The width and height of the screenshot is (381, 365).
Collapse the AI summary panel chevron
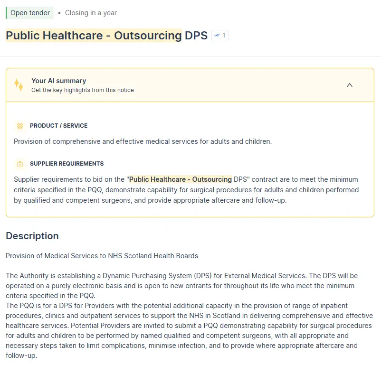pyautogui.click(x=350, y=85)
